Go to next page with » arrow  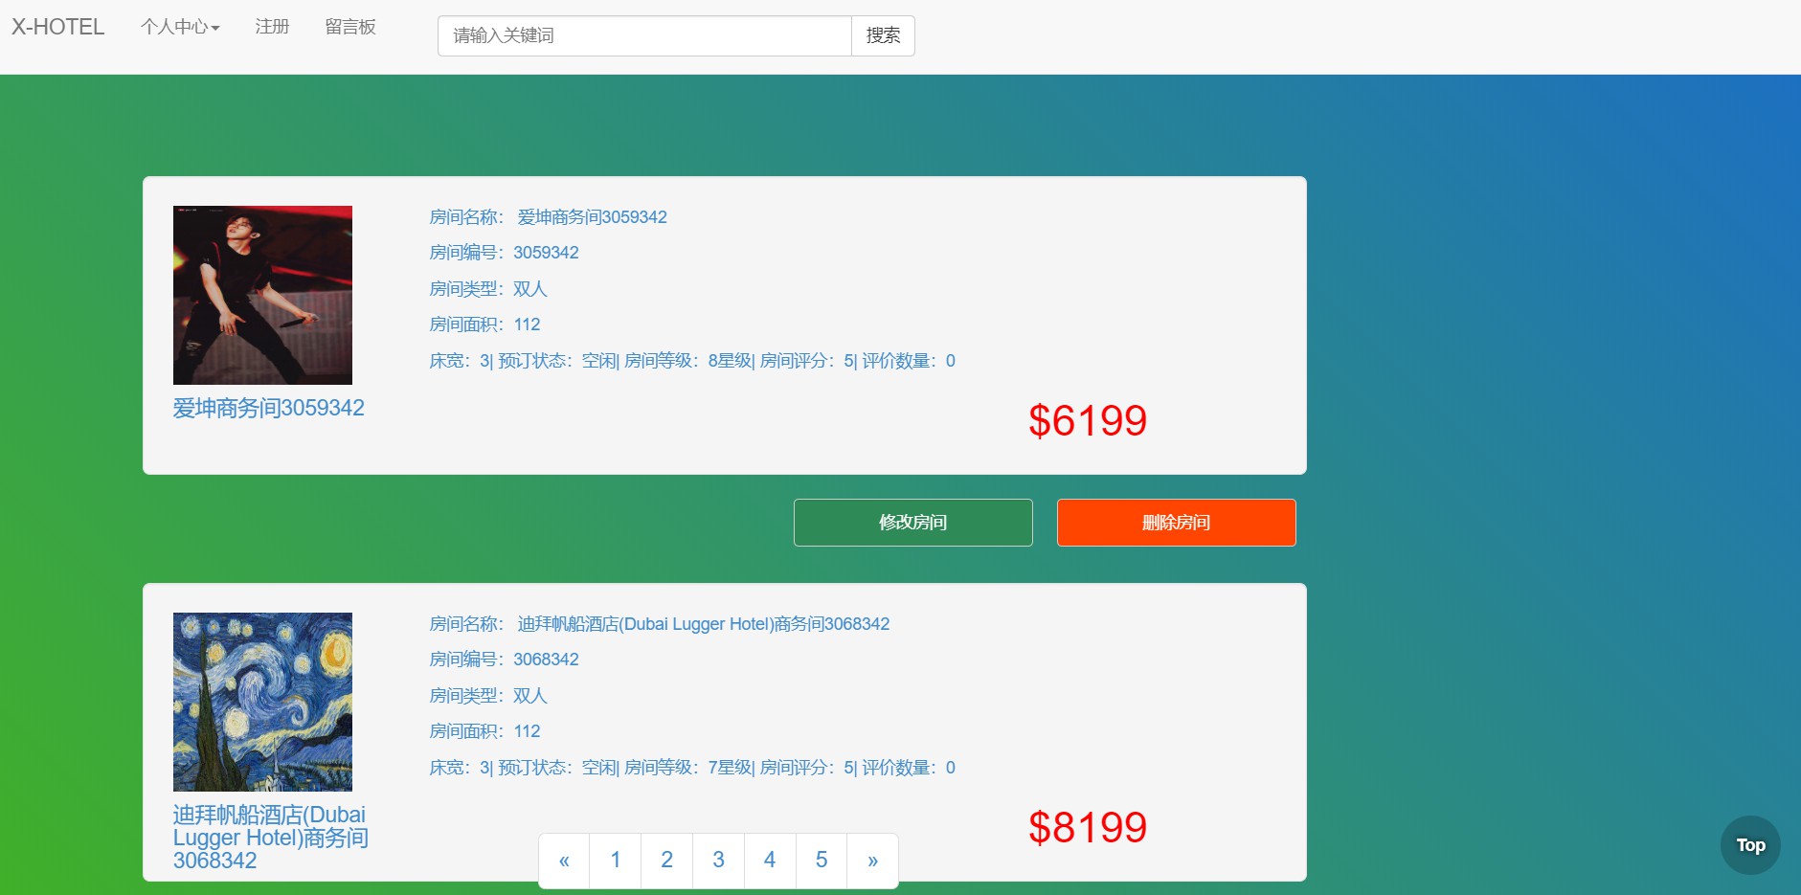coord(872,861)
